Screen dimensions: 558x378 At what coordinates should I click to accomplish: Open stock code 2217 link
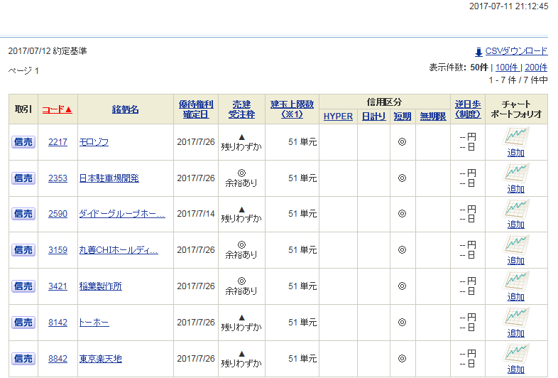[58, 142]
